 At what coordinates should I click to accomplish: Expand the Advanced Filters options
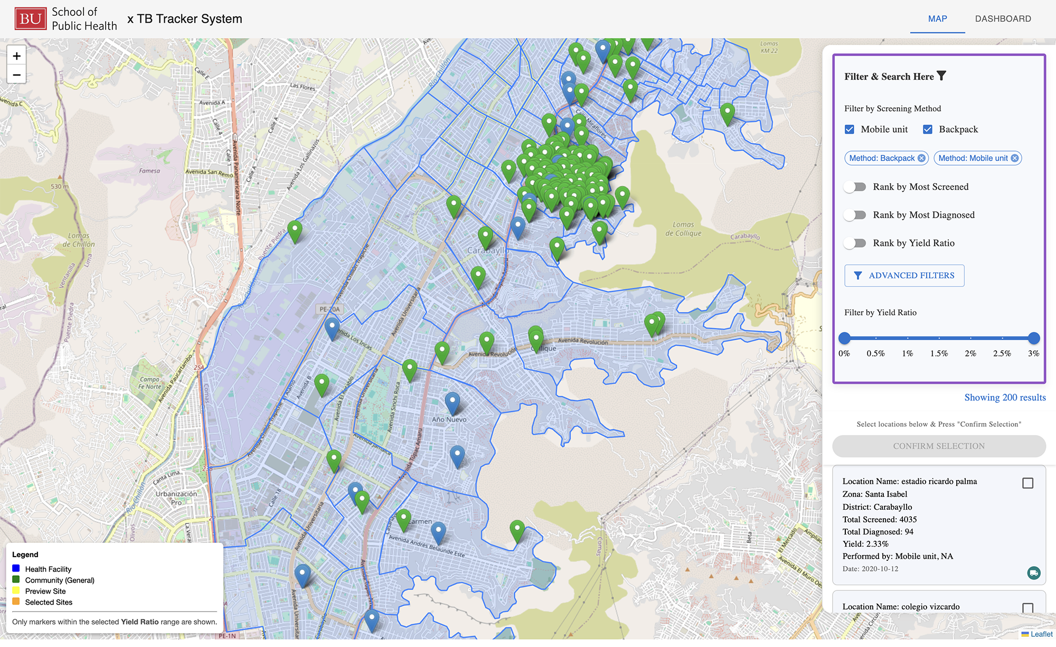904,276
